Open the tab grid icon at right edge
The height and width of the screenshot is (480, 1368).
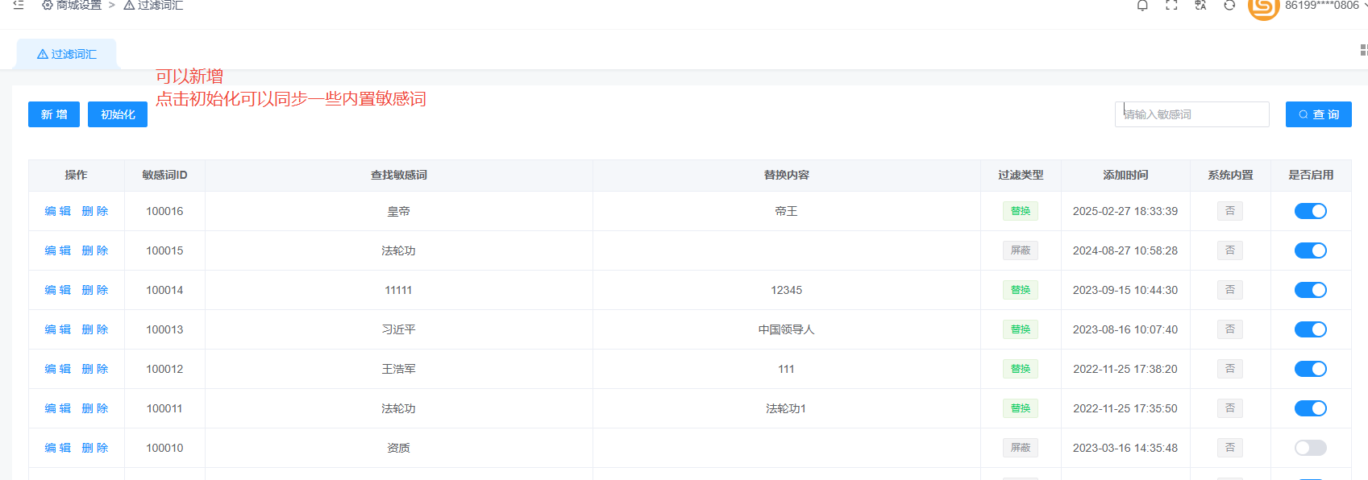(x=1363, y=50)
